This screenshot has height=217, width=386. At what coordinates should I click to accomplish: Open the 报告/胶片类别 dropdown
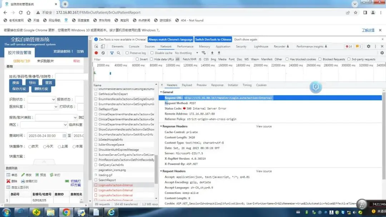(56, 117)
